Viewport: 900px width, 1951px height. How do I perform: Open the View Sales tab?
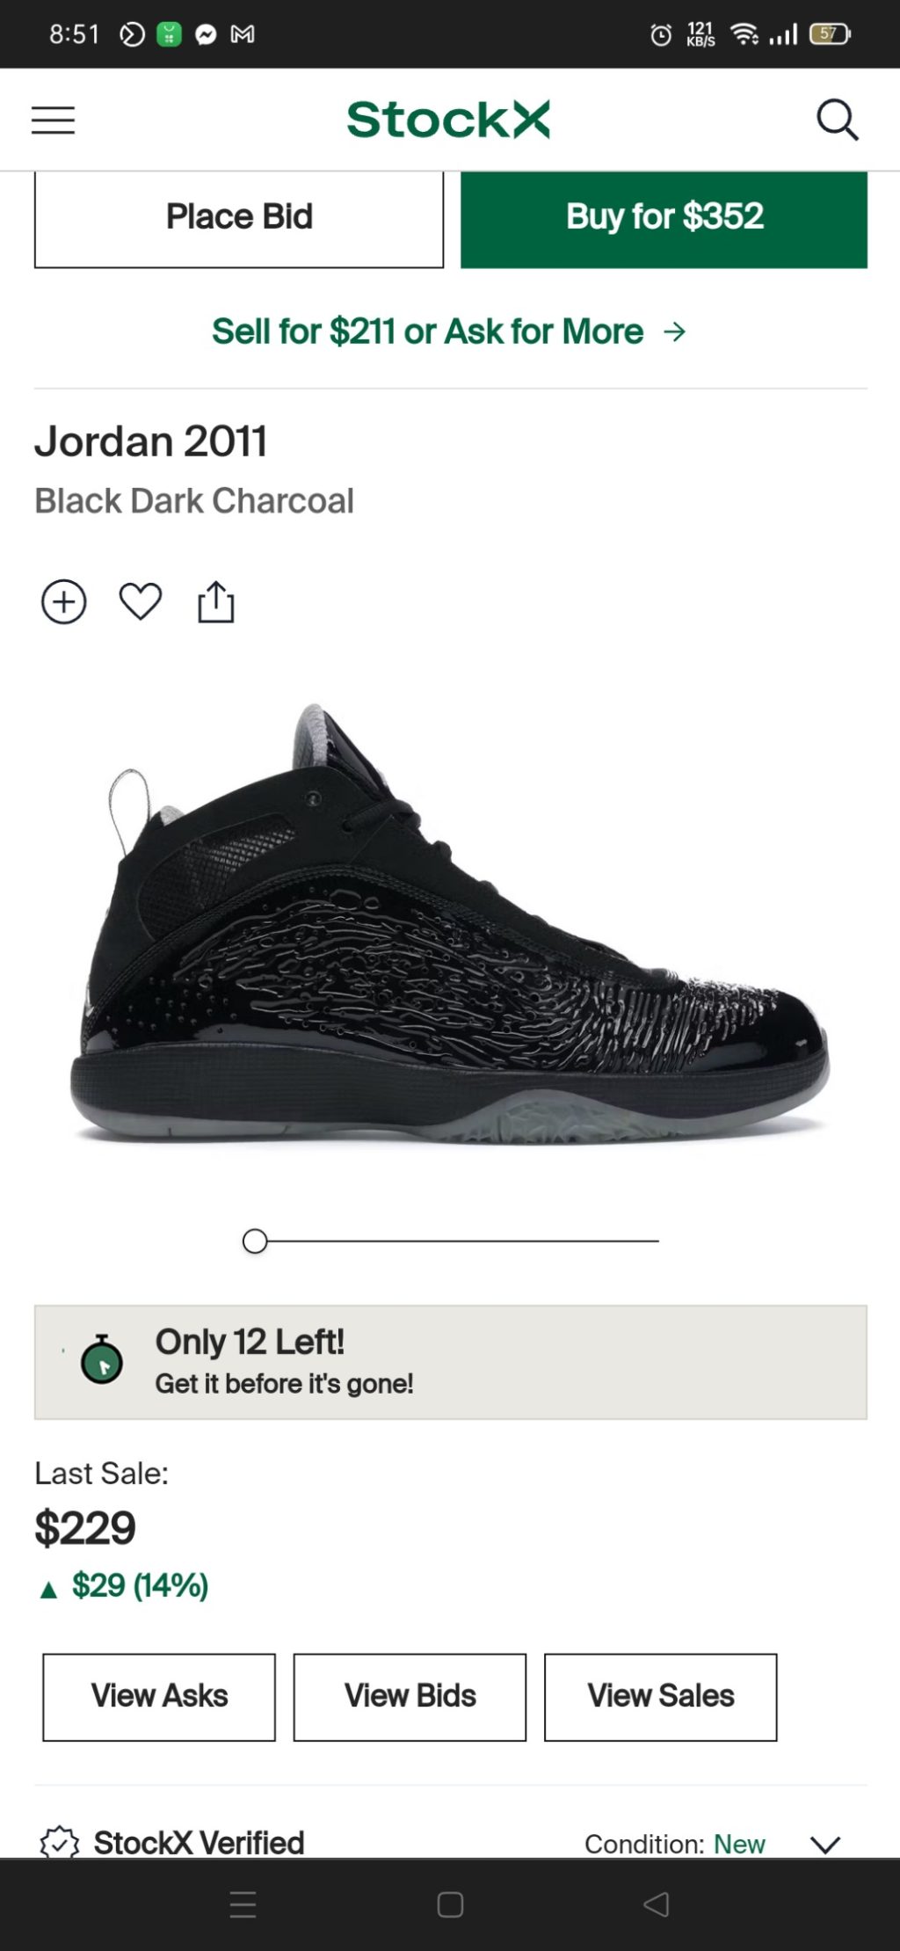pyautogui.click(x=660, y=1696)
